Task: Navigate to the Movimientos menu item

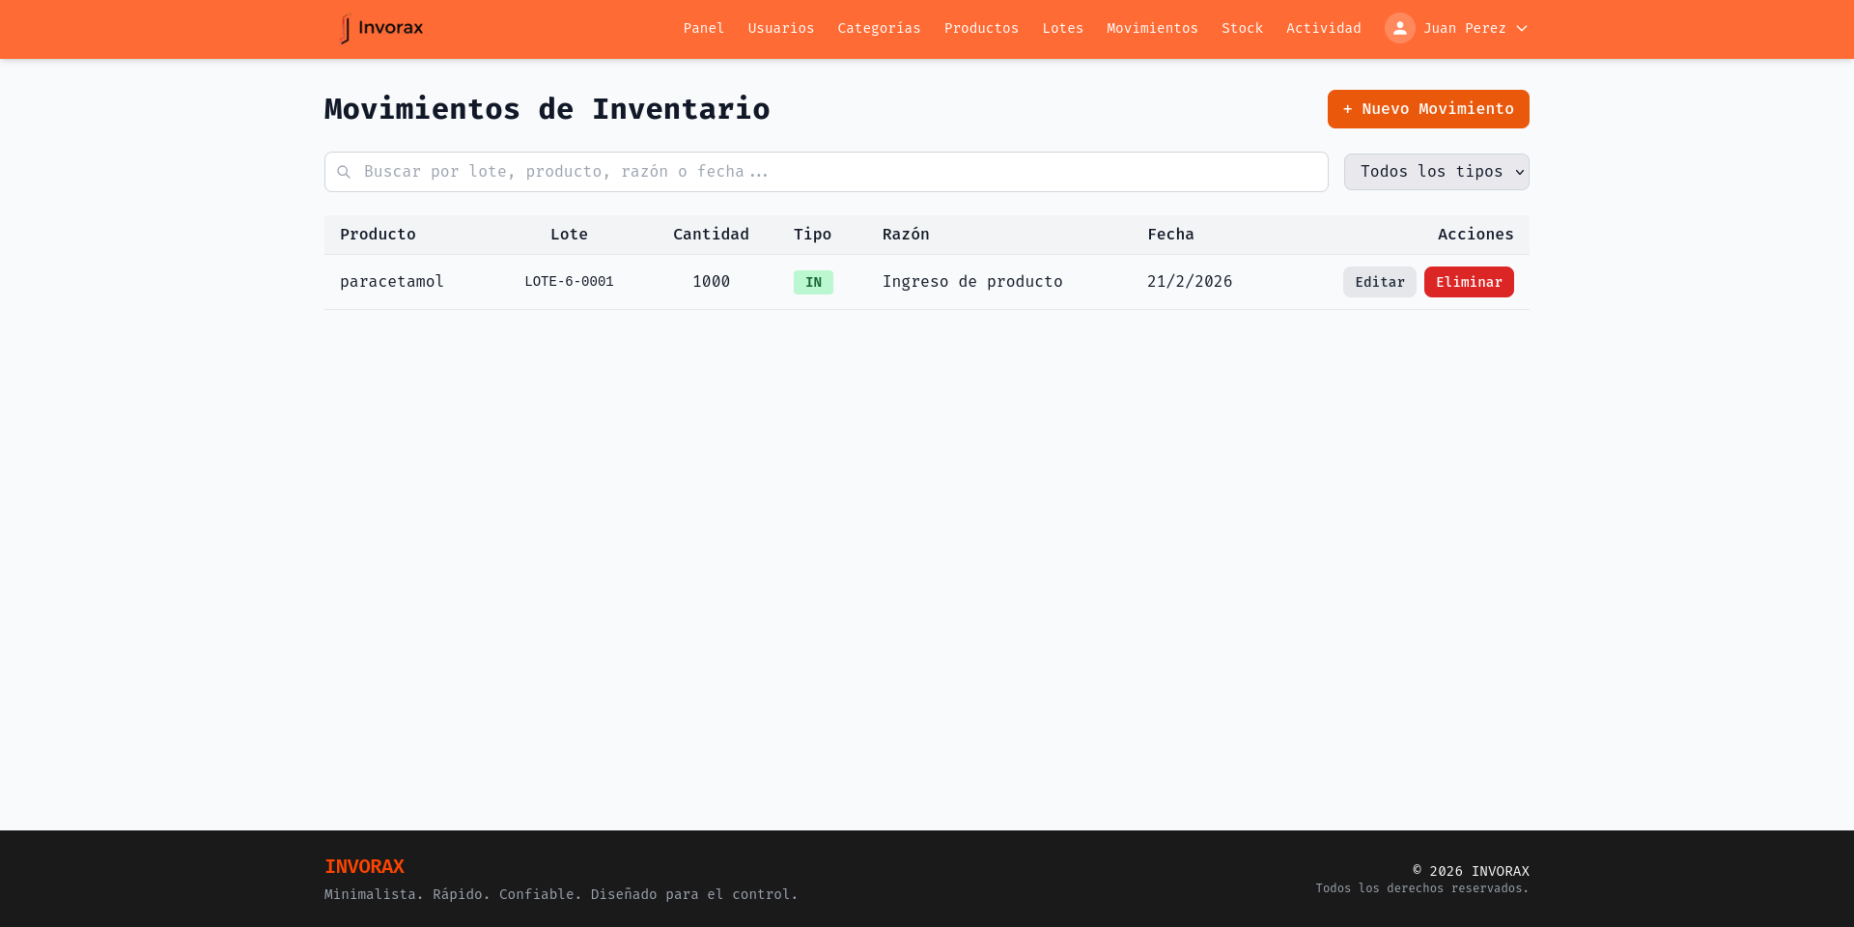Action: click(x=1152, y=28)
